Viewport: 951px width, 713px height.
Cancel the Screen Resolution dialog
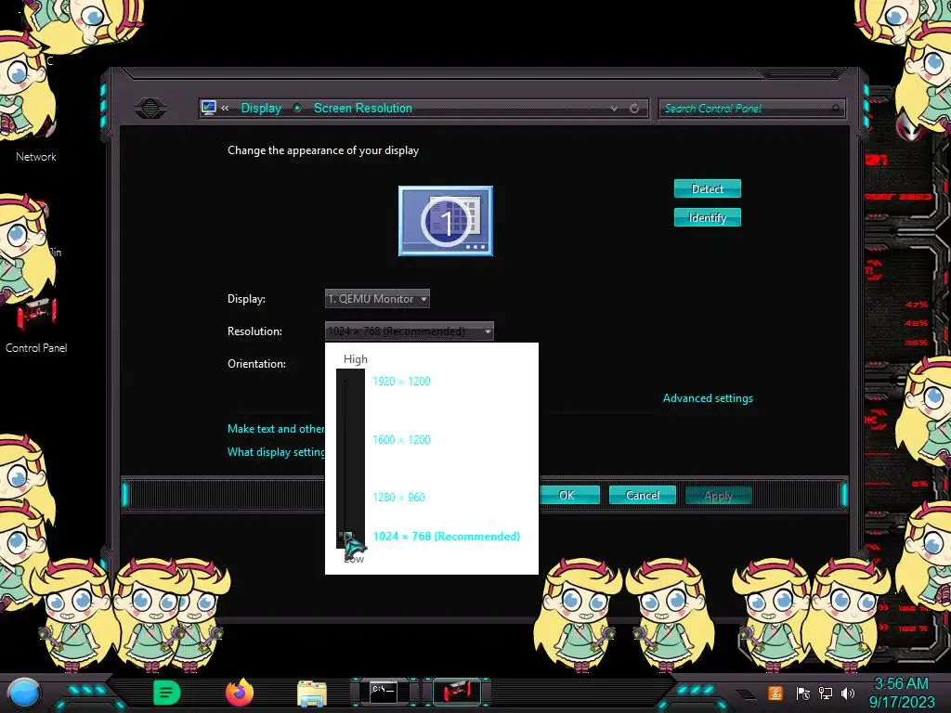point(643,496)
